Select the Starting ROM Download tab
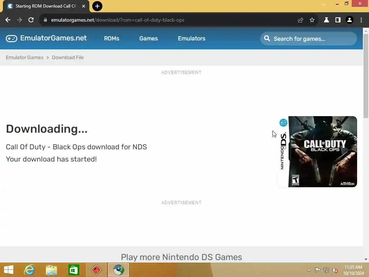This screenshot has width=369, height=277. [46, 6]
